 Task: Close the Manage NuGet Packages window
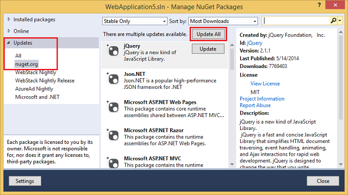[x=335, y=4]
